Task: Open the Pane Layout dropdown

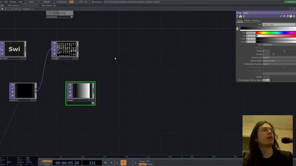Action: (x=13, y=6)
